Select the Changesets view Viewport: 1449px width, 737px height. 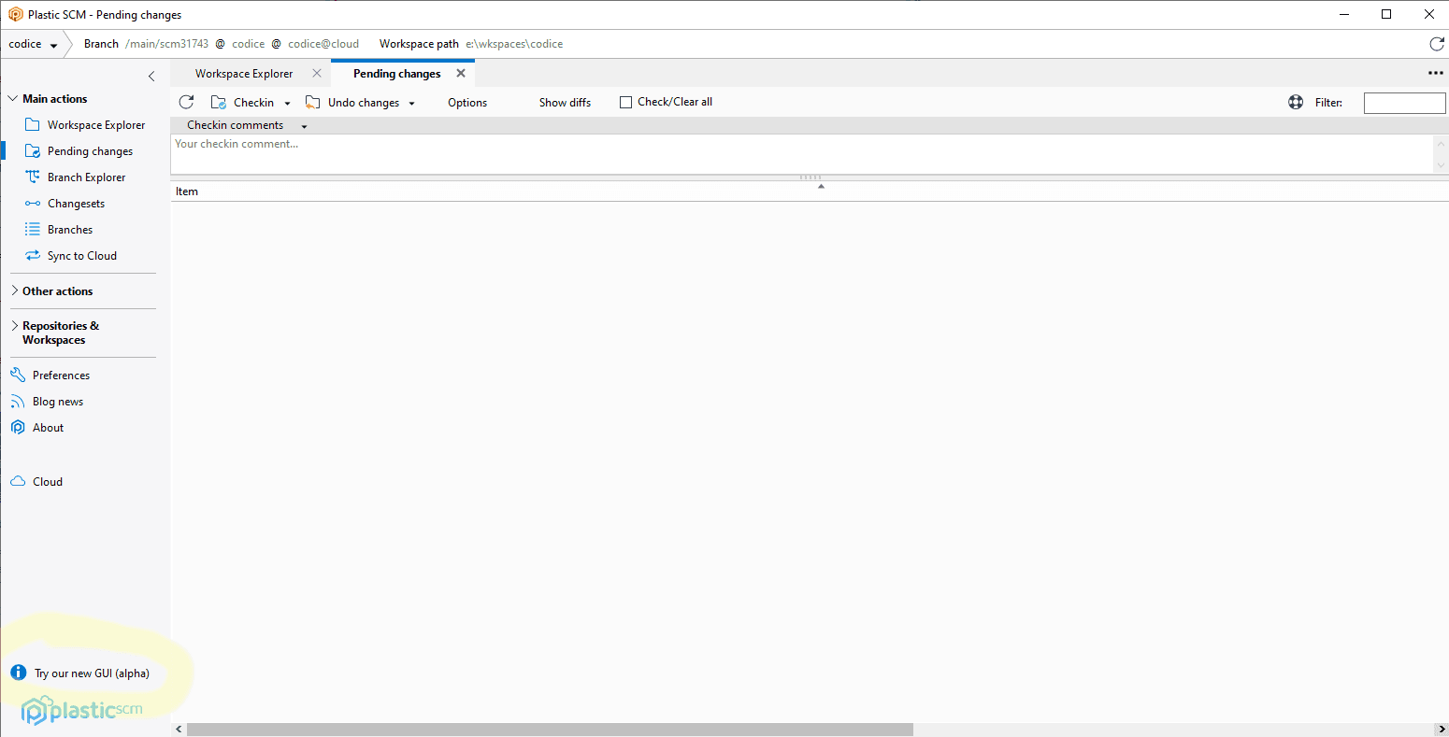pos(75,203)
